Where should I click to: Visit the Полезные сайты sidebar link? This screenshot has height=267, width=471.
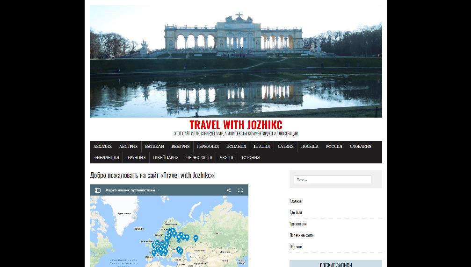pyautogui.click(x=302, y=235)
